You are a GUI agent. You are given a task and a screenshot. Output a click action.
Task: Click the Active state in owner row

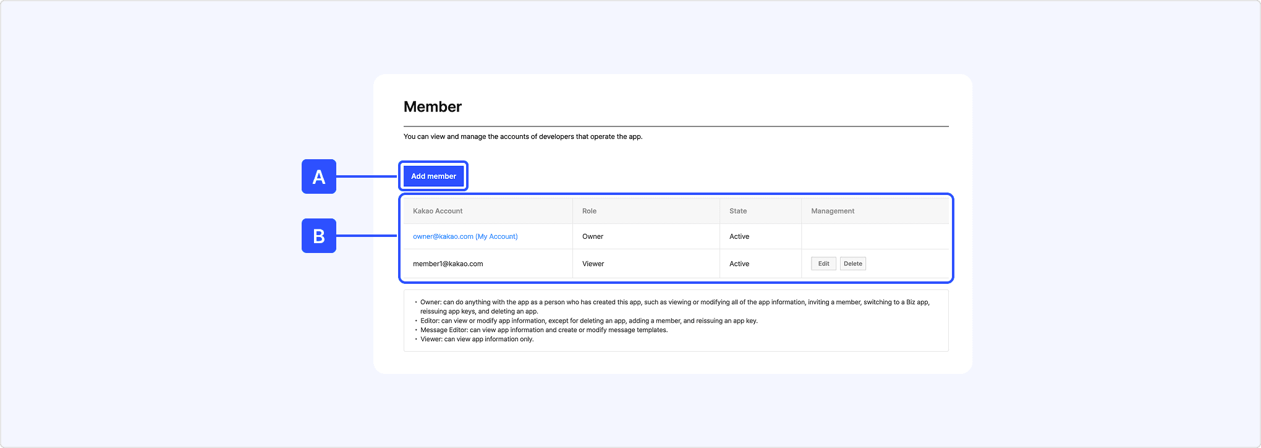[739, 236]
